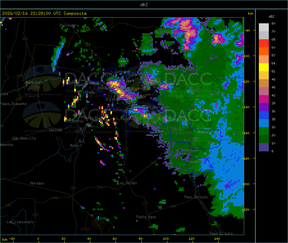Click the 'G_ALVEAR' place label
Screen dimensions: 288x243
191,140
